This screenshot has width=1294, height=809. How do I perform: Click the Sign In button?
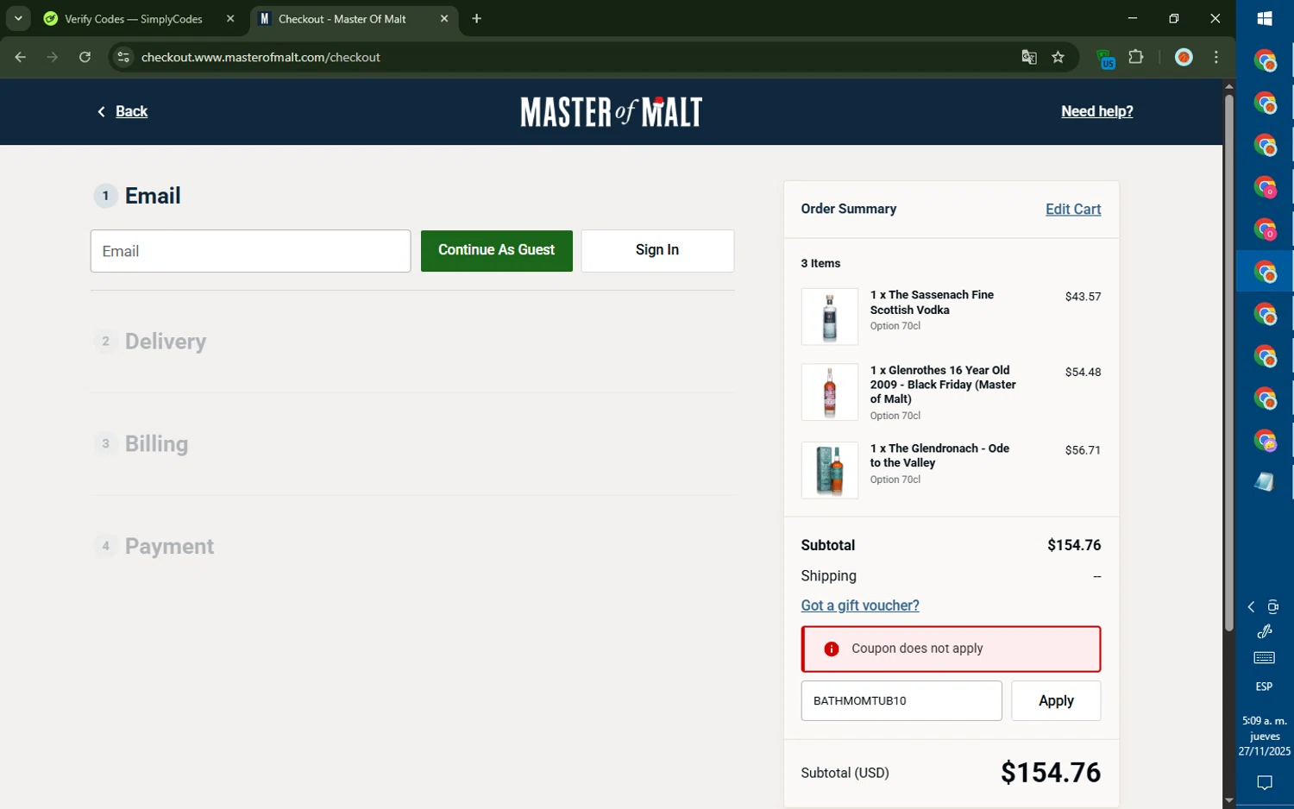[x=657, y=250]
